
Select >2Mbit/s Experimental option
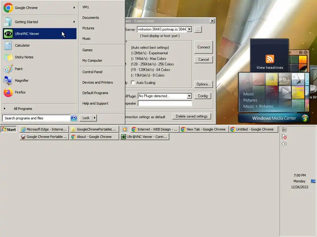click(150, 53)
